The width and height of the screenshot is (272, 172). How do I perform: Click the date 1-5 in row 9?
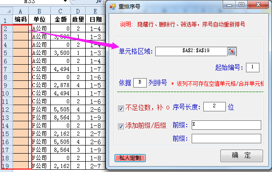click(x=96, y=85)
